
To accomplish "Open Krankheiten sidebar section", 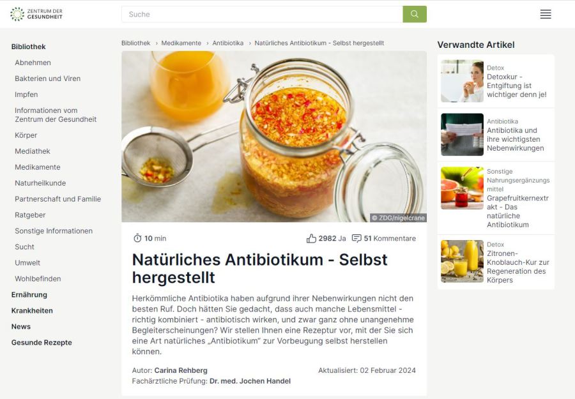I will click(32, 311).
